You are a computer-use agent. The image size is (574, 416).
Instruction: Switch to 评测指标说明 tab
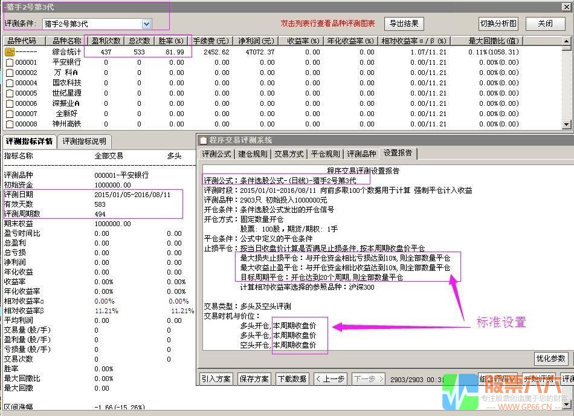[x=84, y=141]
